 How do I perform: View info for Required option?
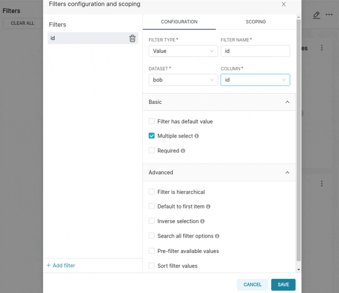coord(183,151)
